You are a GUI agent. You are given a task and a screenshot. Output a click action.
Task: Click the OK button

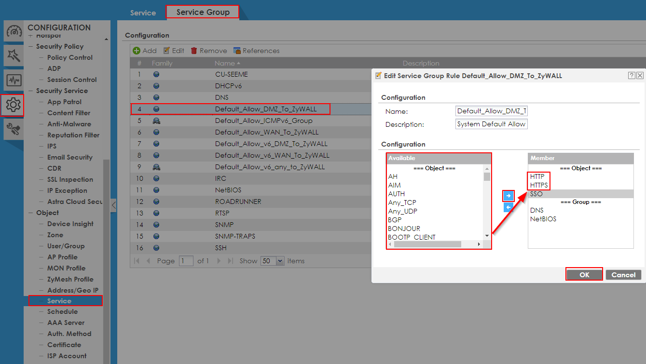pyautogui.click(x=584, y=275)
